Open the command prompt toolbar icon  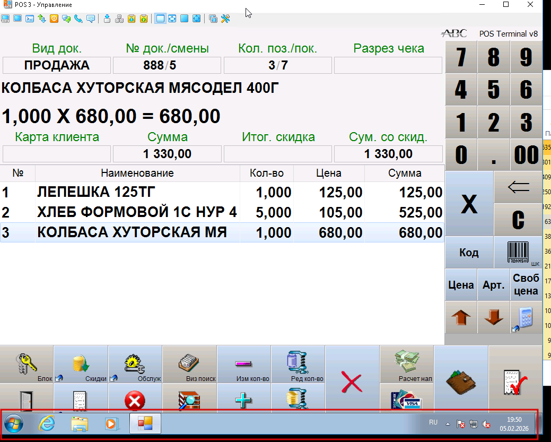coord(30,19)
